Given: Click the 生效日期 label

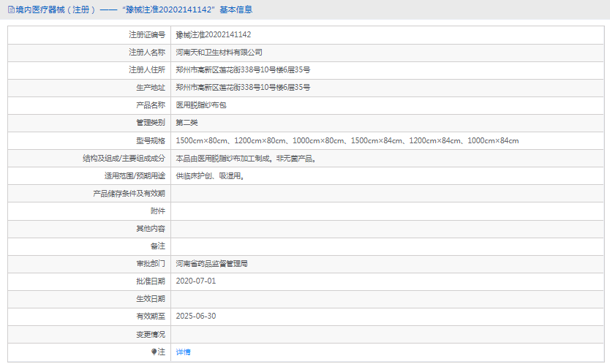Looking at the screenshot, I should coord(151,299).
